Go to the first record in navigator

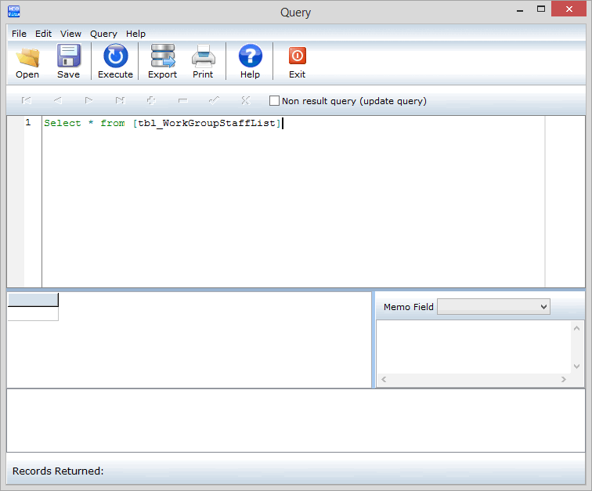coord(27,101)
